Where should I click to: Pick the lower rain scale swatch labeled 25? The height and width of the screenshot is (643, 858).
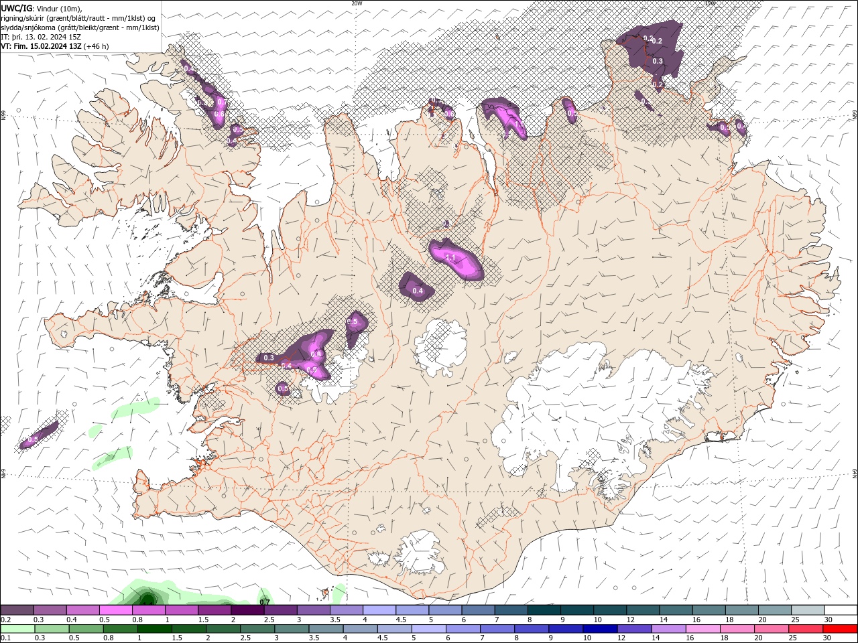click(x=806, y=629)
